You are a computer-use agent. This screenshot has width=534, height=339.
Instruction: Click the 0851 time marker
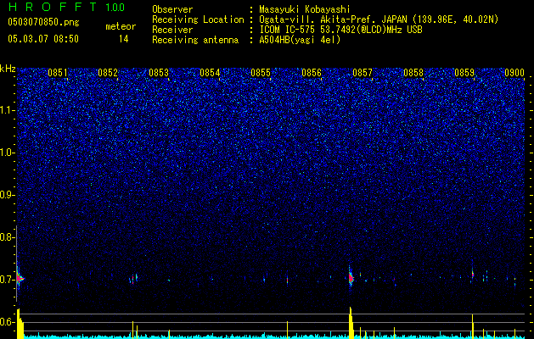pos(58,73)
